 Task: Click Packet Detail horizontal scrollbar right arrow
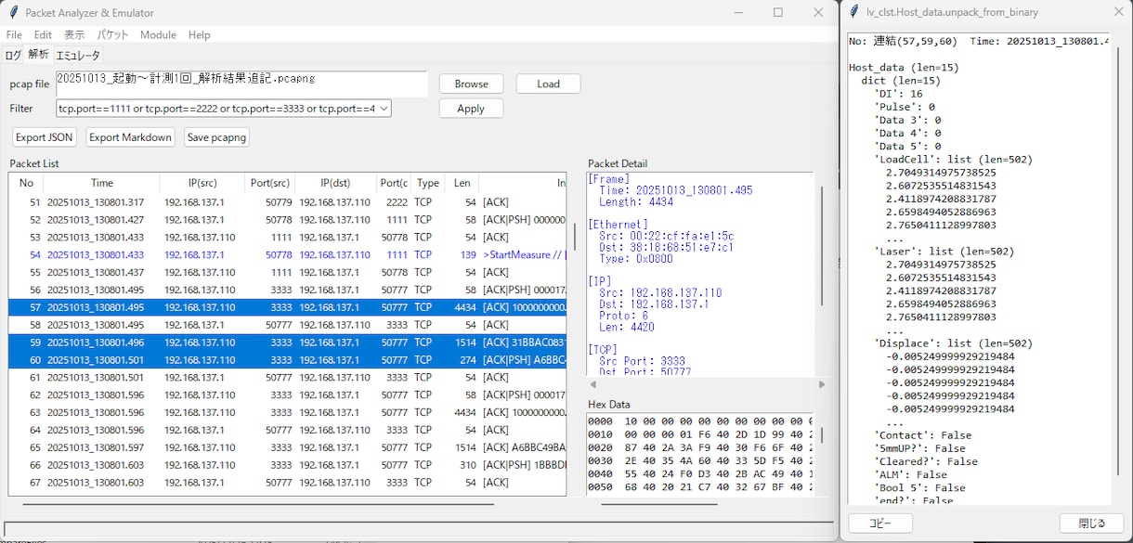click(821, 384)
